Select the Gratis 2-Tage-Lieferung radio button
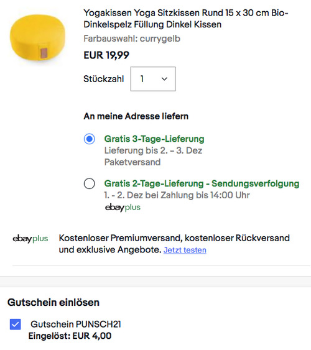 pyautogui.click(x=90, y=183)
